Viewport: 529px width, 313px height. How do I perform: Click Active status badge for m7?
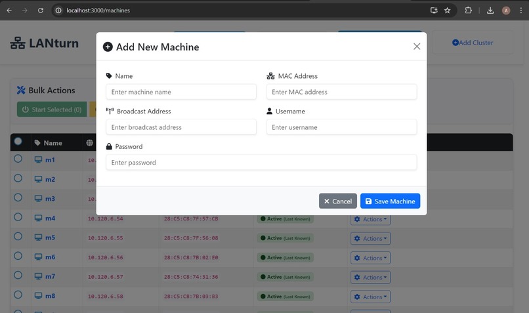click(x=286, y=277)
